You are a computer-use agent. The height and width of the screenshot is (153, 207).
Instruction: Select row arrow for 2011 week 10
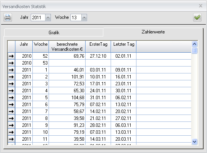pyautogui.click(x=11, y=132)
